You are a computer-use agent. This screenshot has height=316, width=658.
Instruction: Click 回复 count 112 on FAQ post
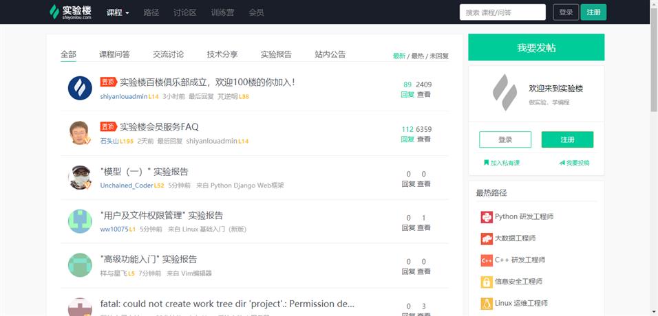(407, 130)
